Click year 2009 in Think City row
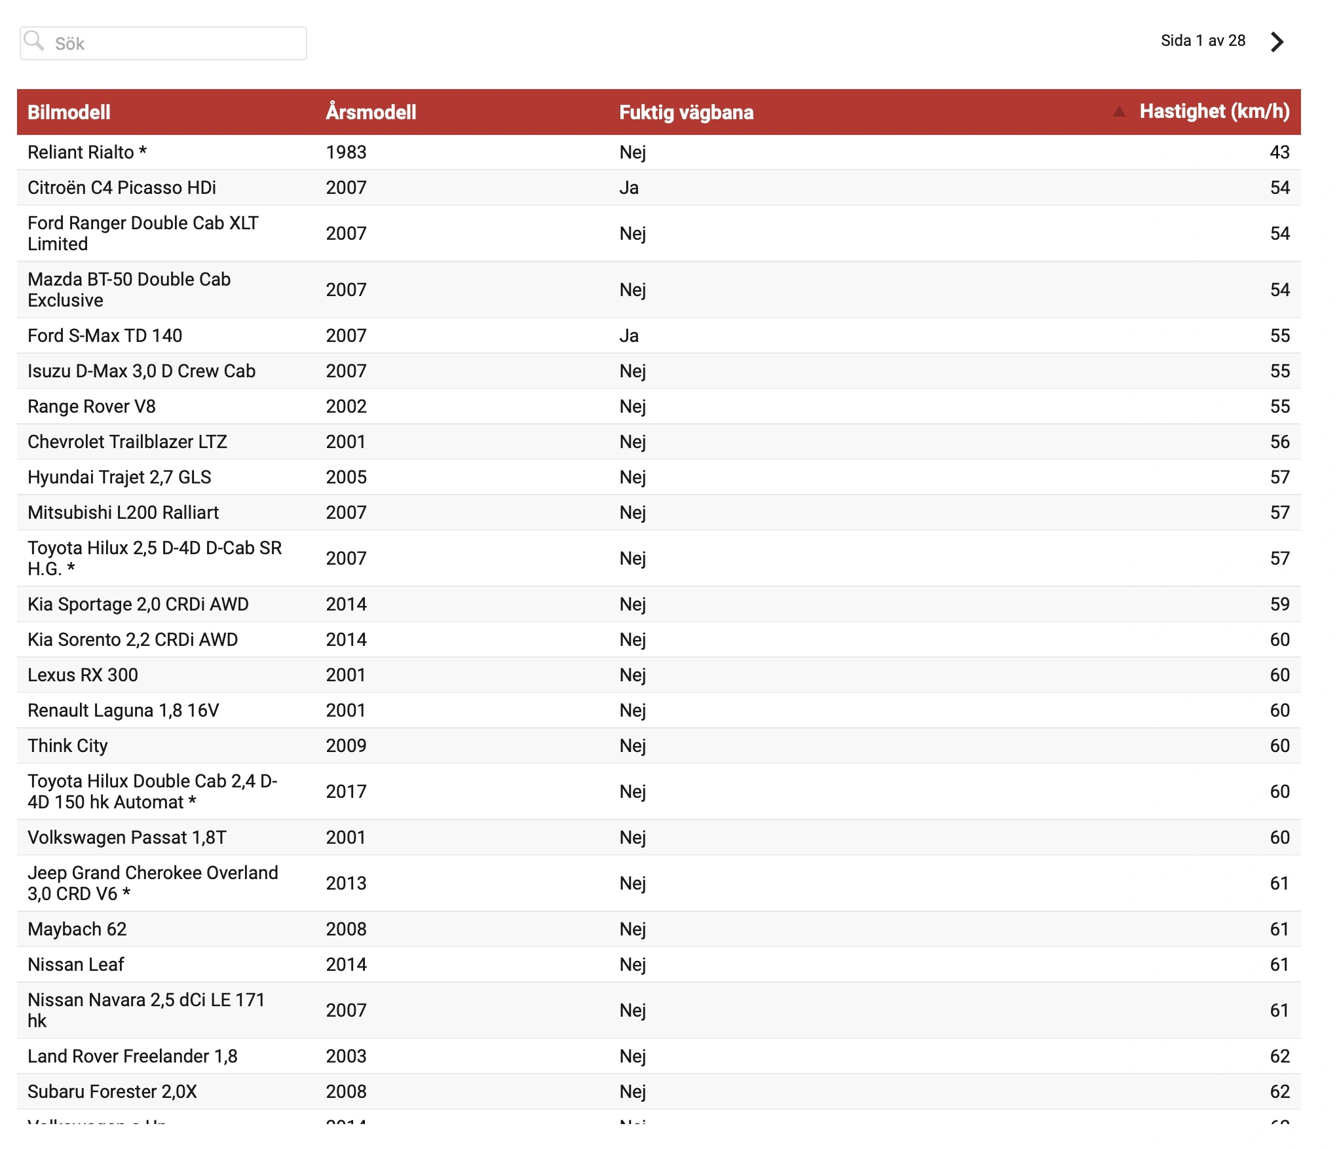Viewport: 1339px width, 1149px height. point(347,745)
